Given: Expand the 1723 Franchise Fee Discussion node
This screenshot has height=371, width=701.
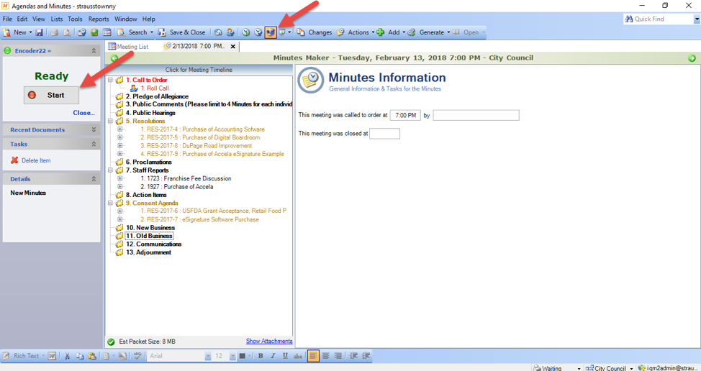Looking at the screenshot, I should coord(119,178).
